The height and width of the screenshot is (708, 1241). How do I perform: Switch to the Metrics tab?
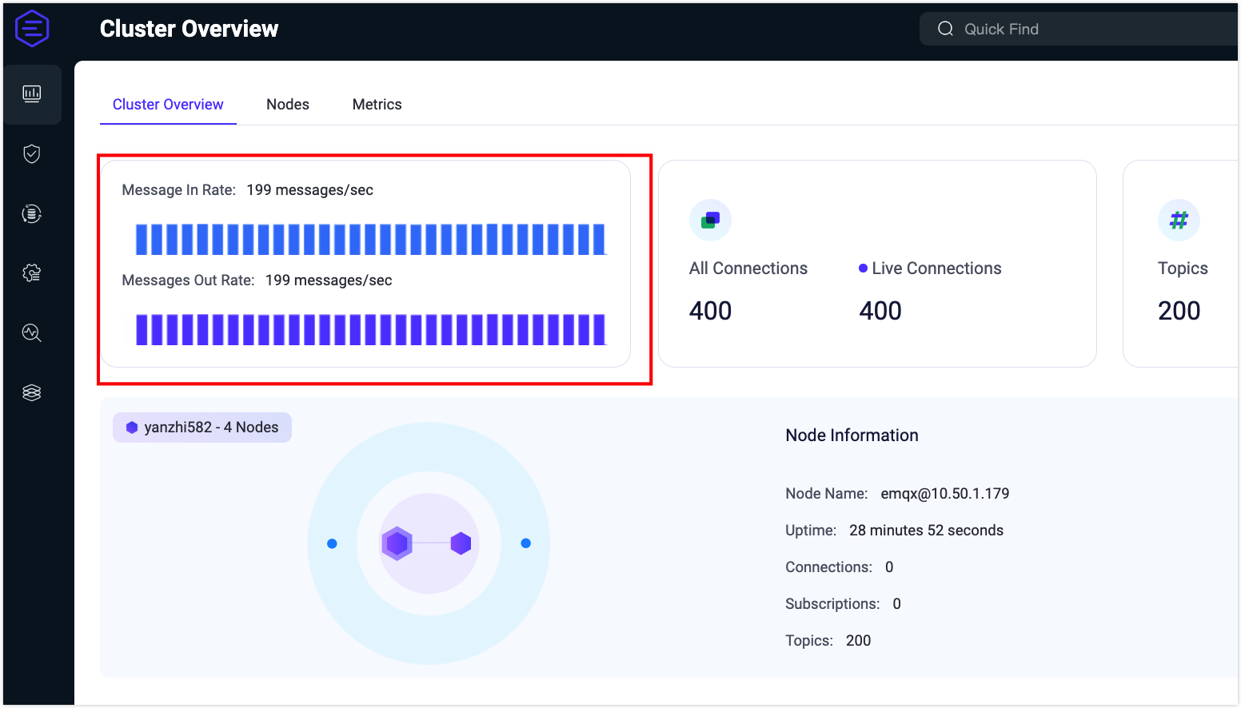click(377, 105)
